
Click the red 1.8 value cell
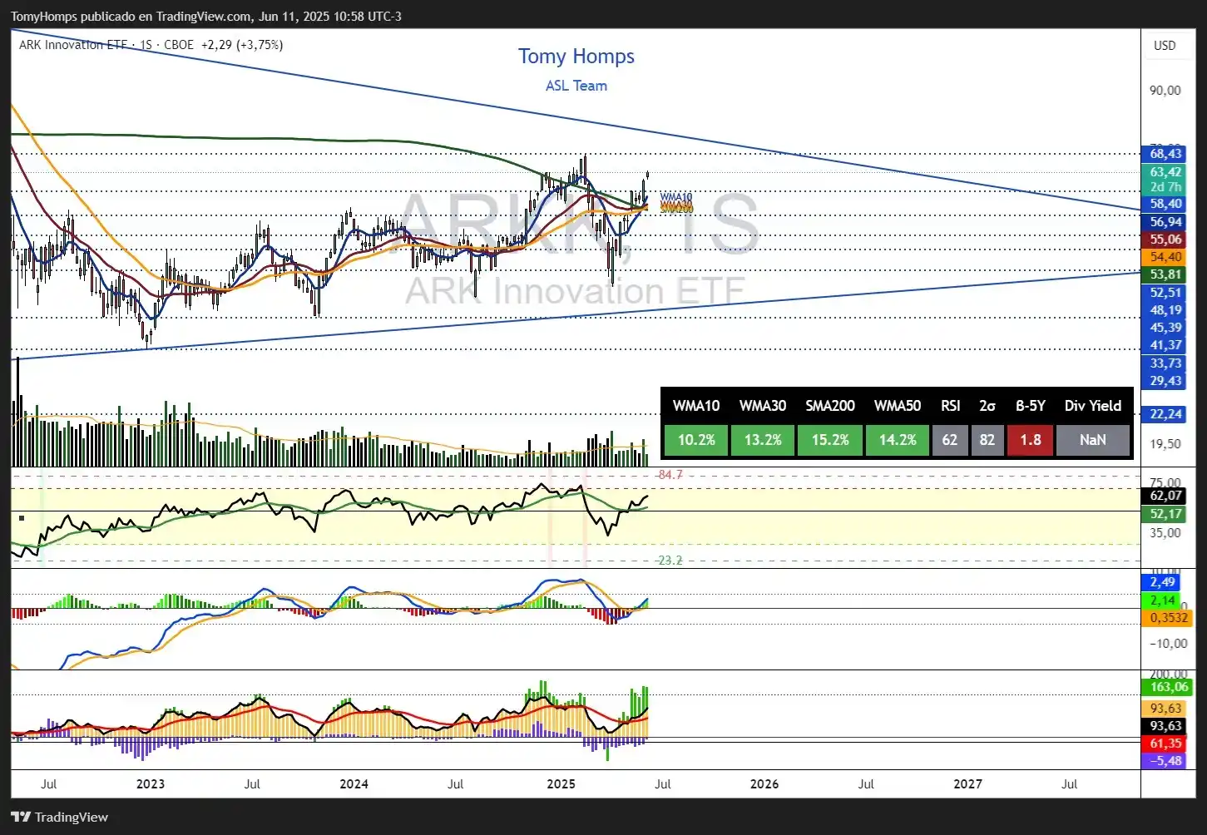1031,440
